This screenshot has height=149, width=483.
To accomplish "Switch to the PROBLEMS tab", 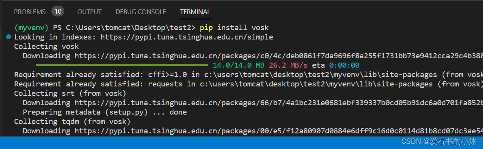I will (30, 12).
